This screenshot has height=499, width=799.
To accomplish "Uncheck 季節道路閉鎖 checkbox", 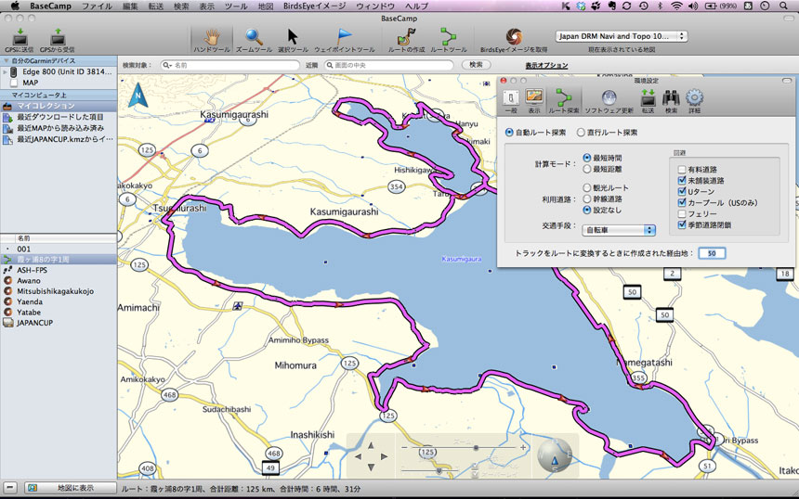I will coord(682,224).
